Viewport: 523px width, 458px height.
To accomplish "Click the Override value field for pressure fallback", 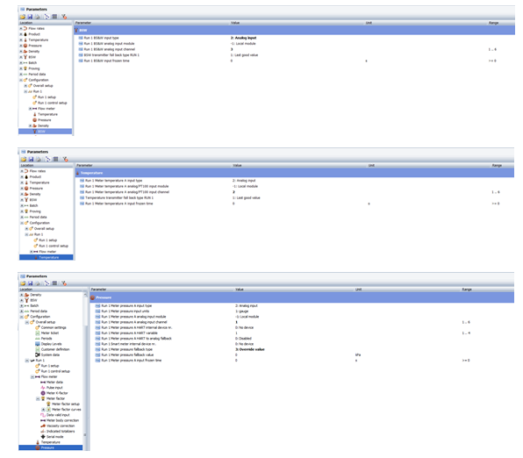I will click(250, 349).
